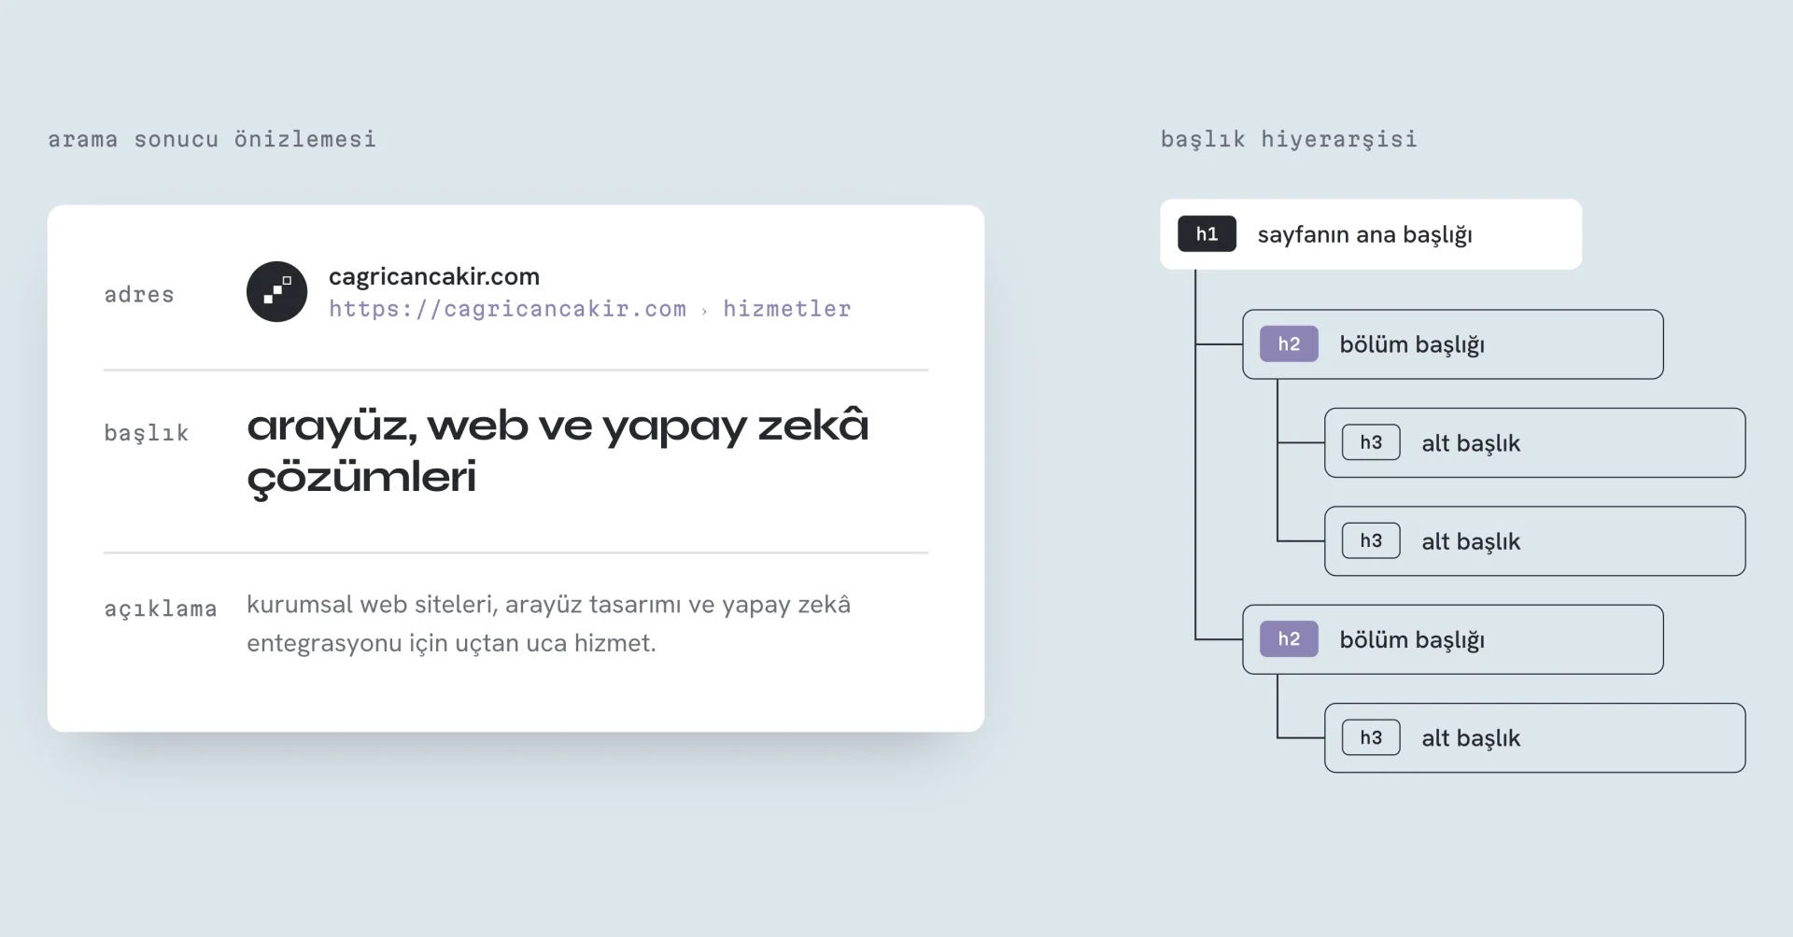The image size is (1793, 937).
Task: Click the başlık hiyerarşisi section heading
Action: tap(1289, 139)
